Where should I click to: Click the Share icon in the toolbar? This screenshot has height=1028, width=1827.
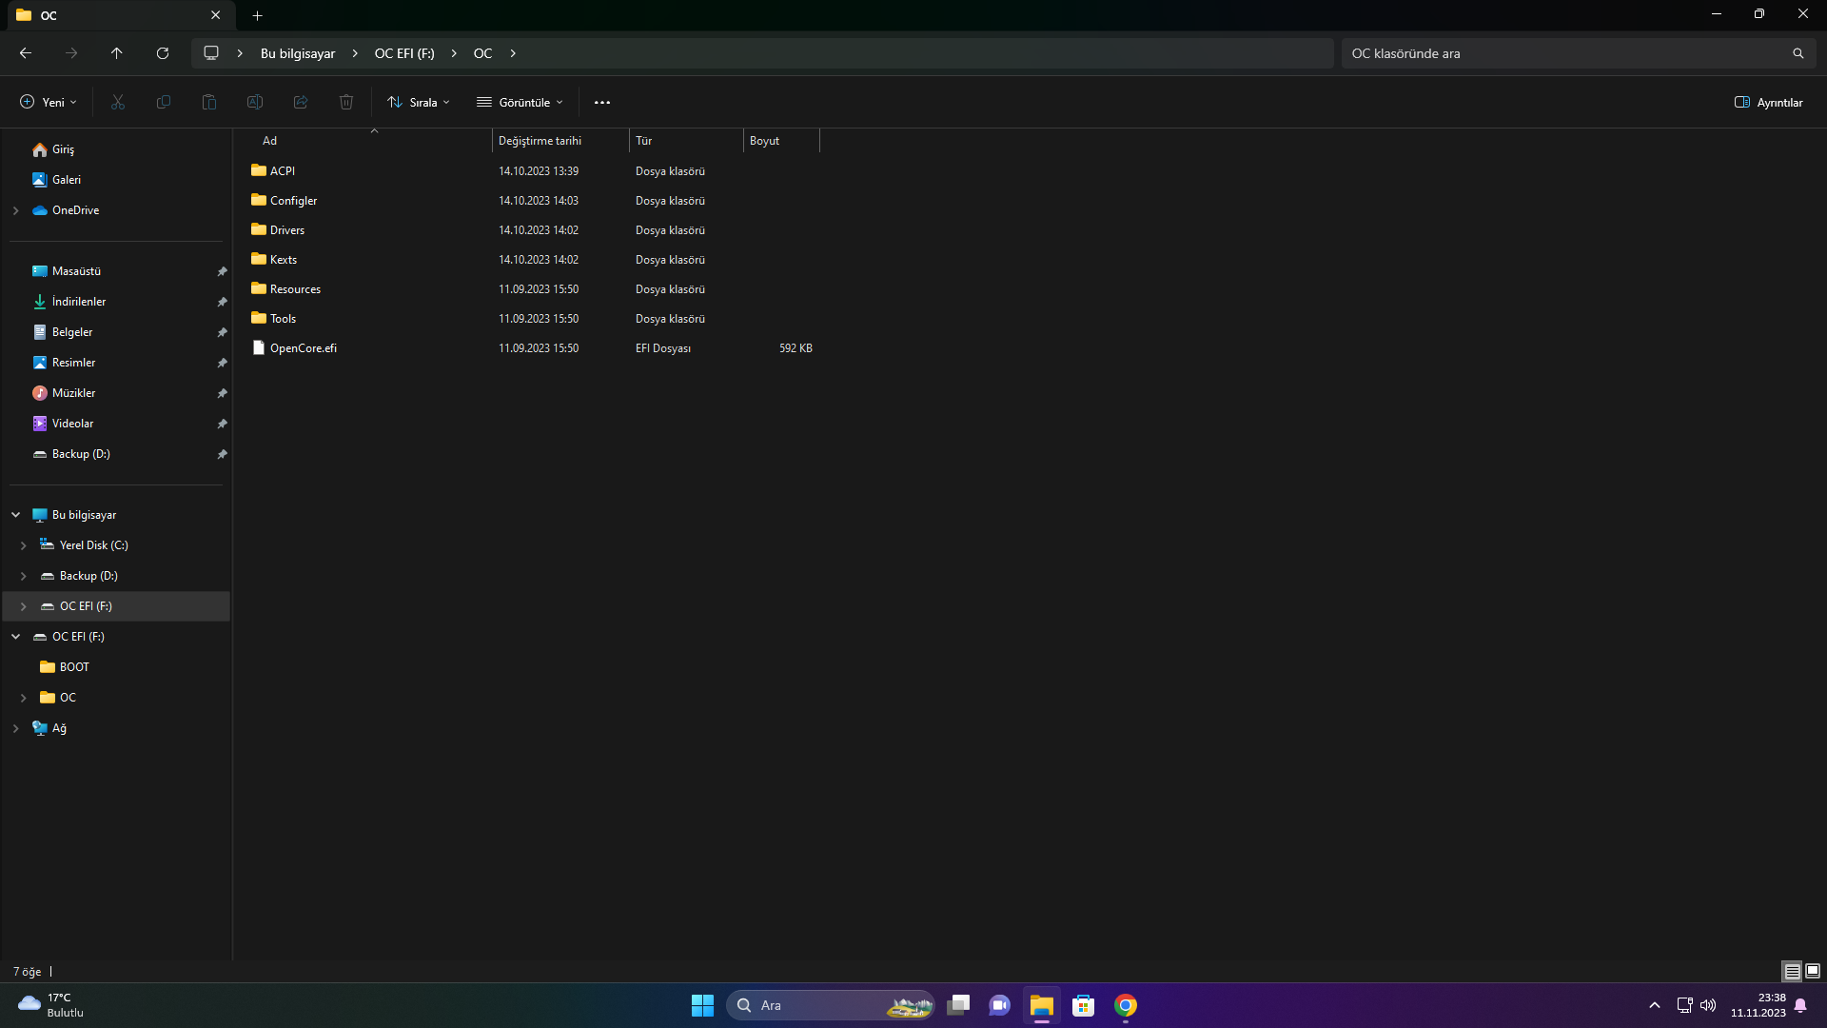pyautogui.click(x=301, y=102)
